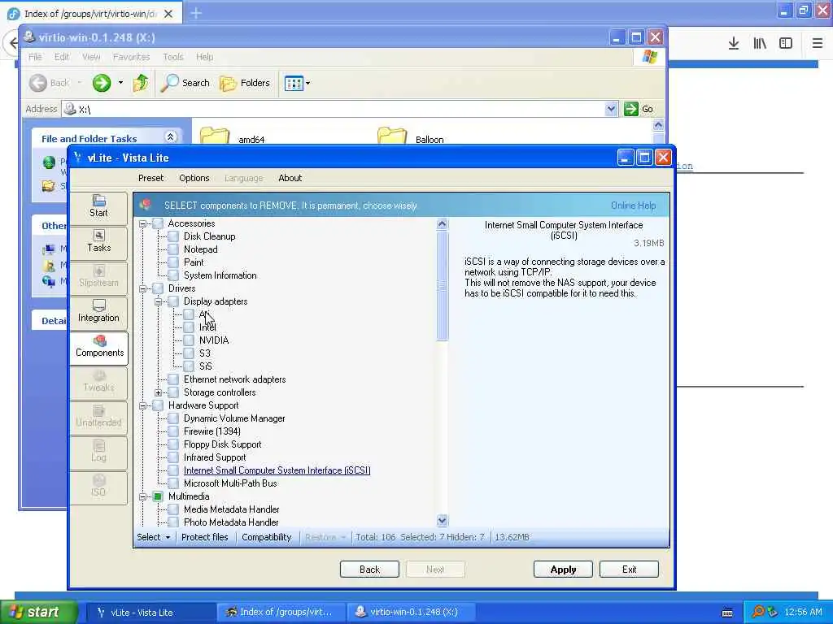Collapse File and Folder Tasks panel

(x=170, y=136)
